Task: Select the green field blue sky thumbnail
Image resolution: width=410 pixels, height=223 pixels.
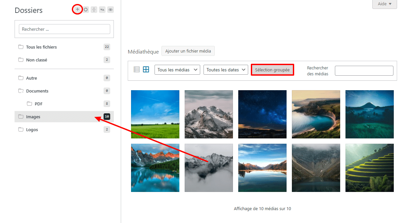Action: [x=155, y=114]
